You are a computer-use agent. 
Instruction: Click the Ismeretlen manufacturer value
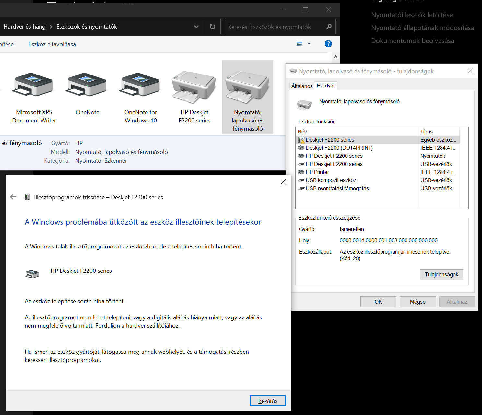(x=352, y=229)
